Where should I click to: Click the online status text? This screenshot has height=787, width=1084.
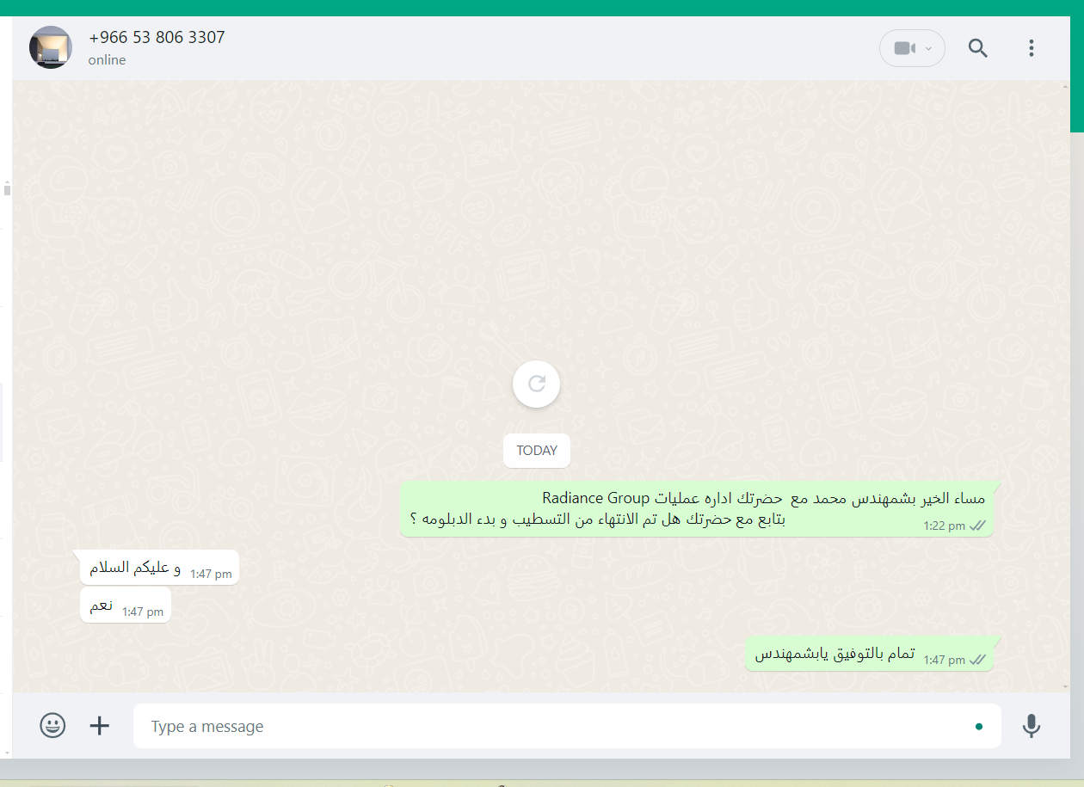tap(107, 60)
